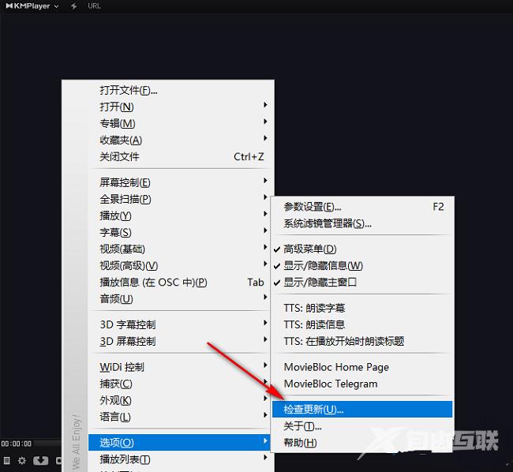Toggle the 显示/隐藏主窗口 checked option

pos(362,283)
